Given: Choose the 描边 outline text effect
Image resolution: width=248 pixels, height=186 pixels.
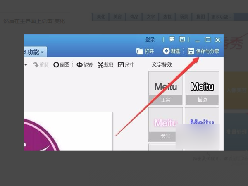Looking at the screenshot, I should (x=202, y=88).
